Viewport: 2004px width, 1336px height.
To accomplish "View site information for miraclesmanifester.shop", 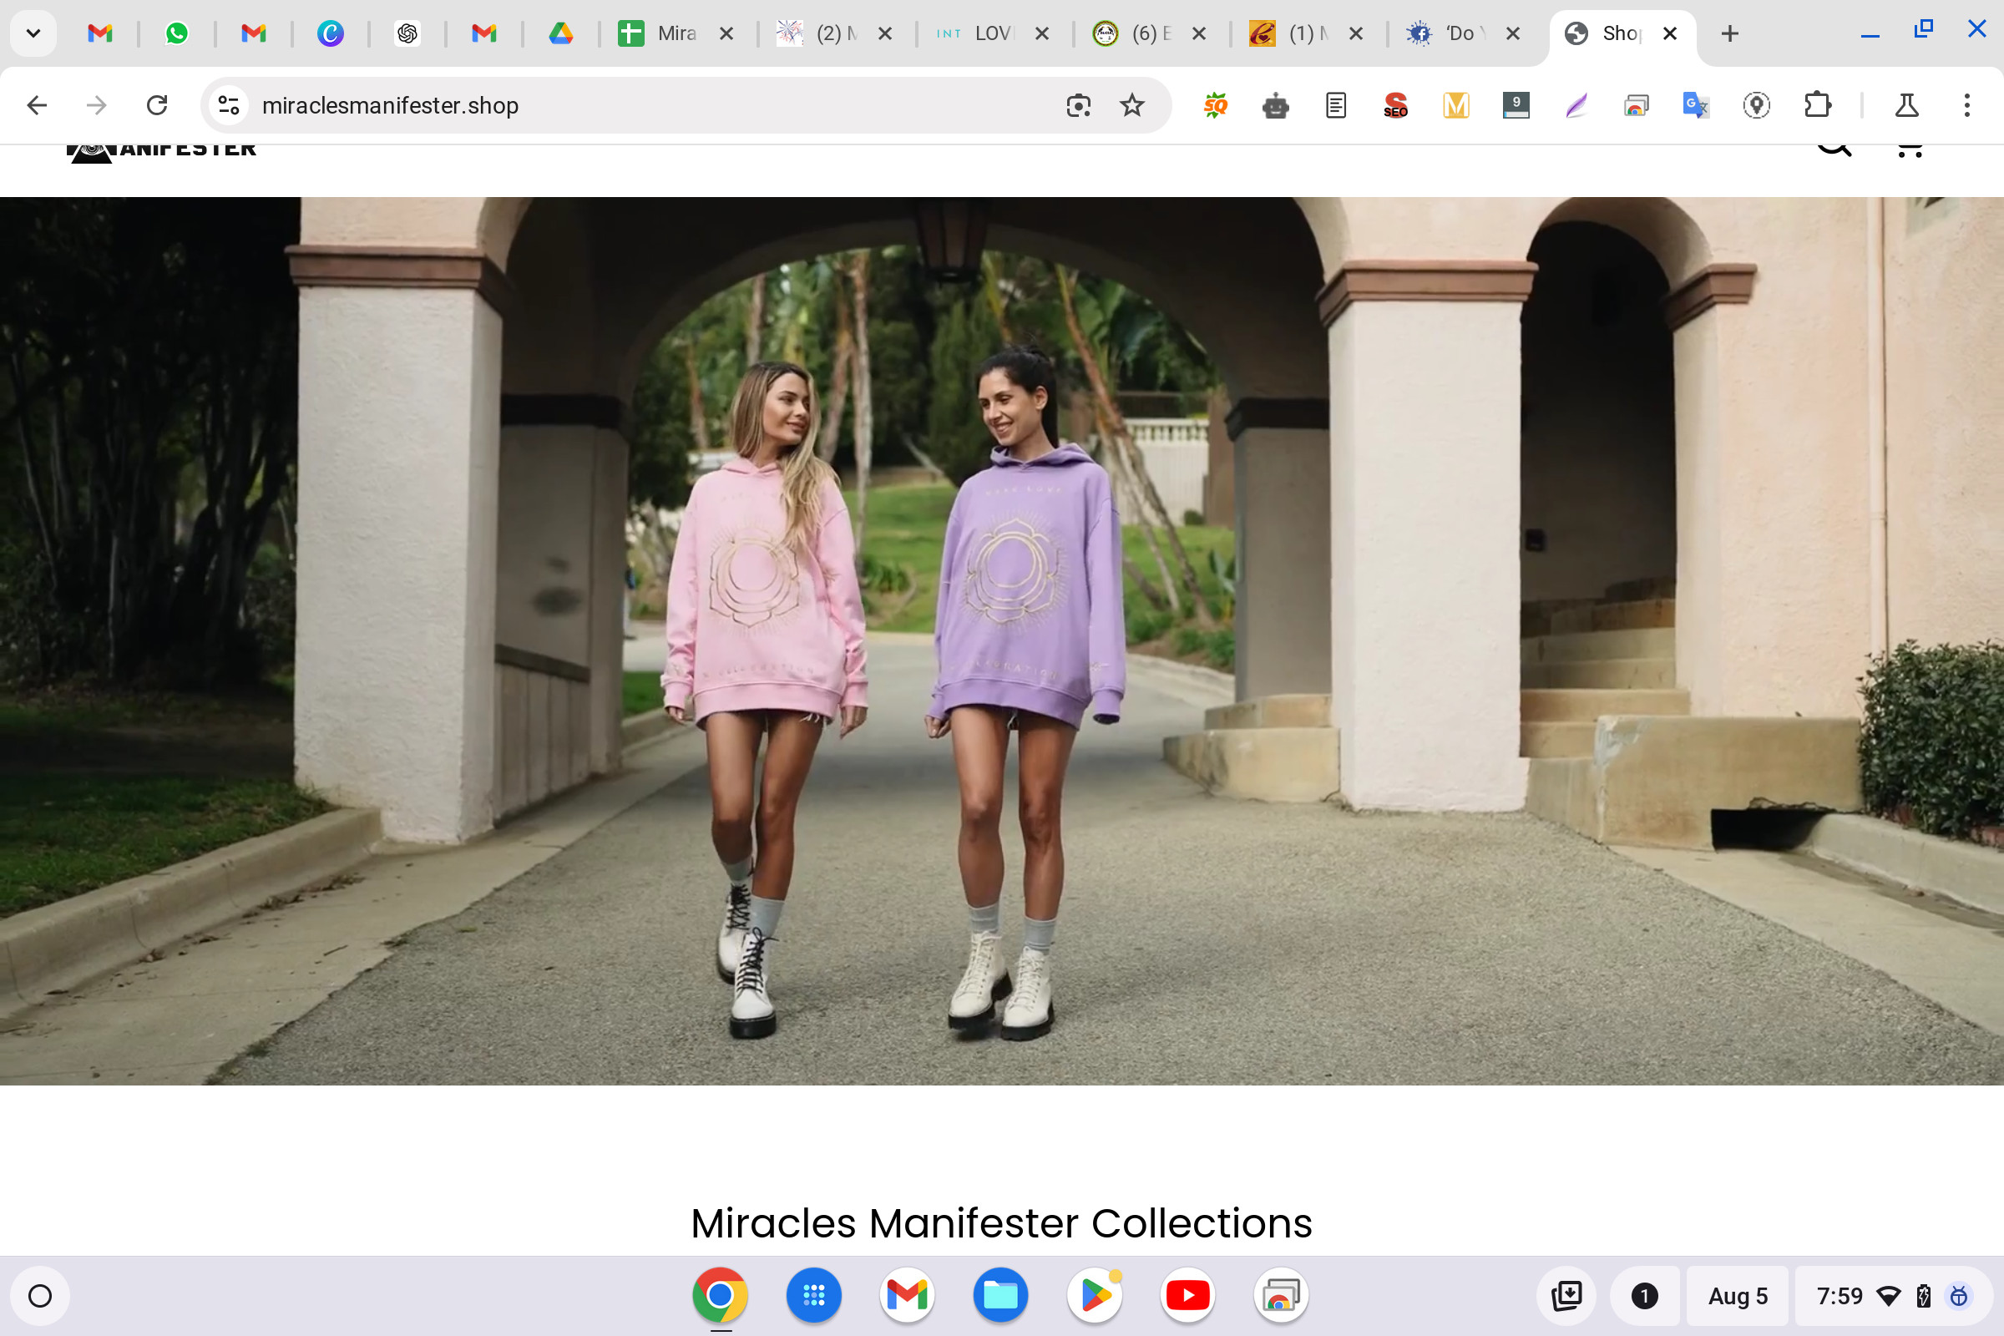I will 228,106.
